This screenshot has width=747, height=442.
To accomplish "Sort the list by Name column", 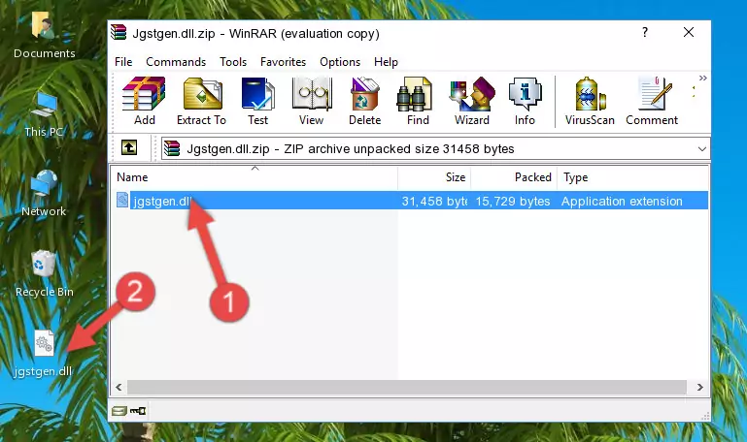I will click(x=255, y=177).
